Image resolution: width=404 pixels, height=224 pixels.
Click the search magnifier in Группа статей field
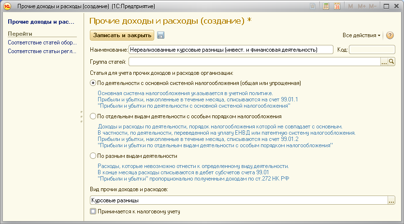point(392,62)
